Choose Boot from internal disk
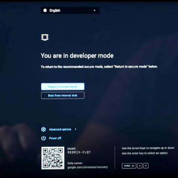 coord(63,95)
